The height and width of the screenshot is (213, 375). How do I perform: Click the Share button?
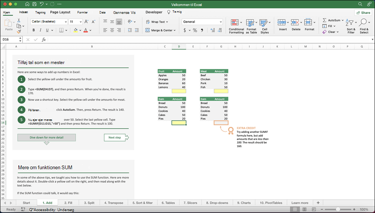coord(363,13)
